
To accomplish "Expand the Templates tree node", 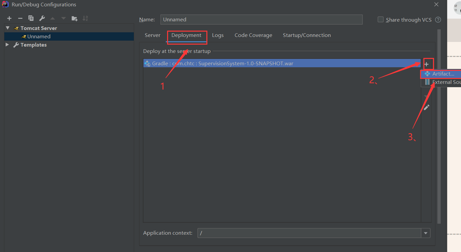I will point(8,45).
